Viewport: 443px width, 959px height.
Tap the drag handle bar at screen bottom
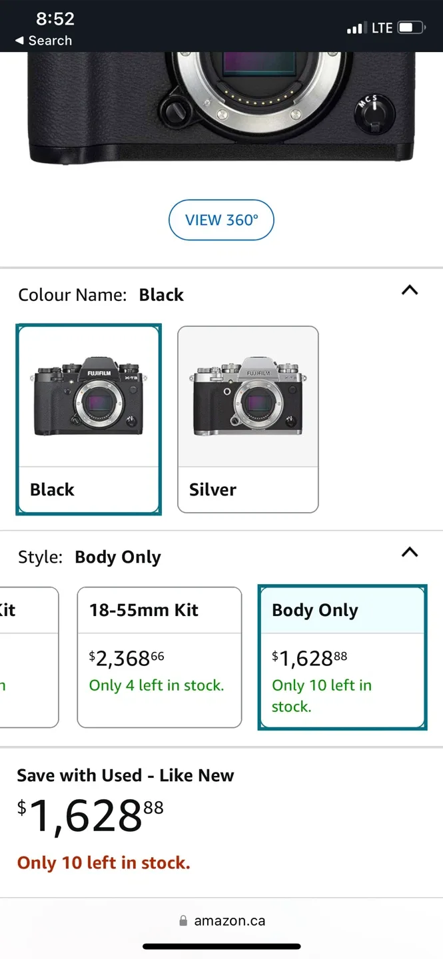(221, 945)
